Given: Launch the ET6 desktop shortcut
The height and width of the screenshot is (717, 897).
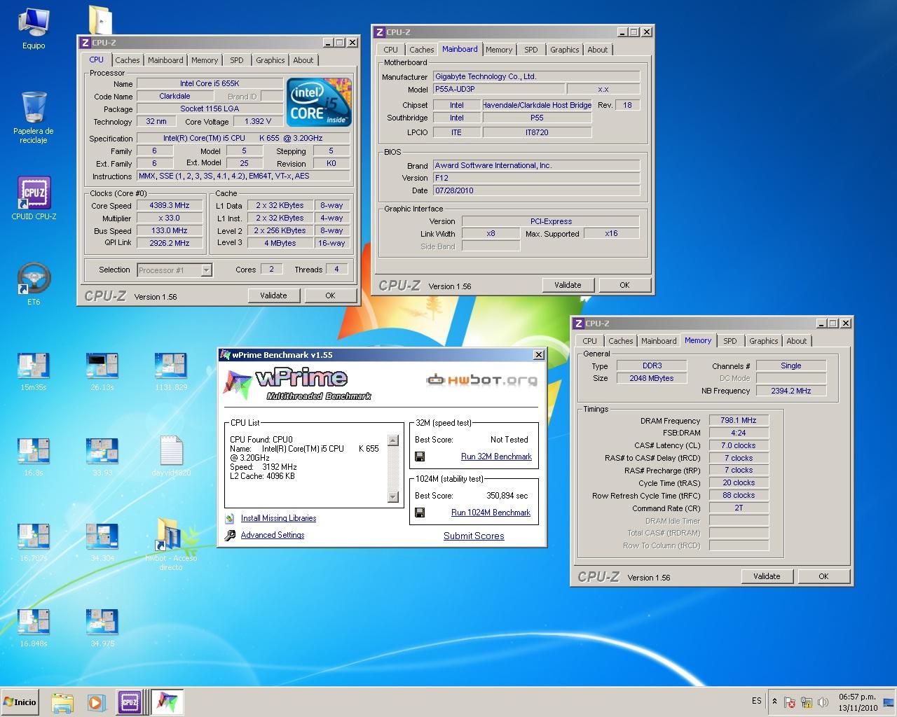Looking at the screenshot, I should coord(34,284).
